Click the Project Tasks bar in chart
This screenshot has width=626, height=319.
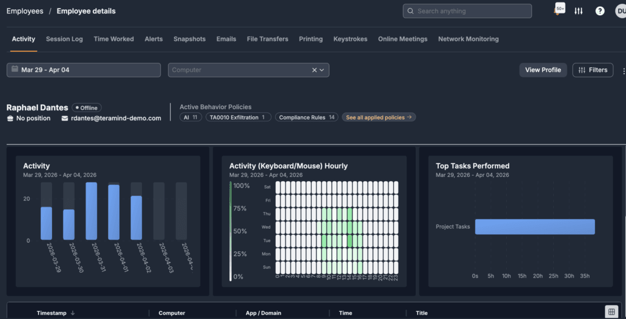click(535, 227)
